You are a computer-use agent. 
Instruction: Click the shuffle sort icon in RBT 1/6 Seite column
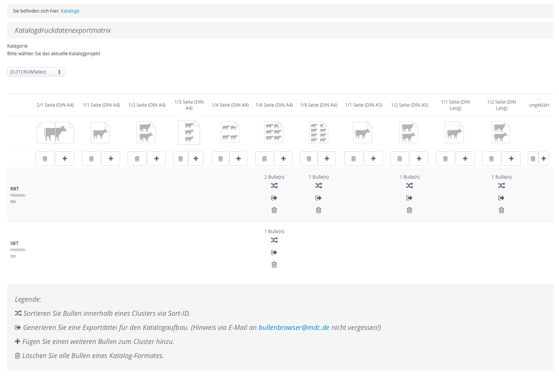pyautogui.click(x=274, y=186)
